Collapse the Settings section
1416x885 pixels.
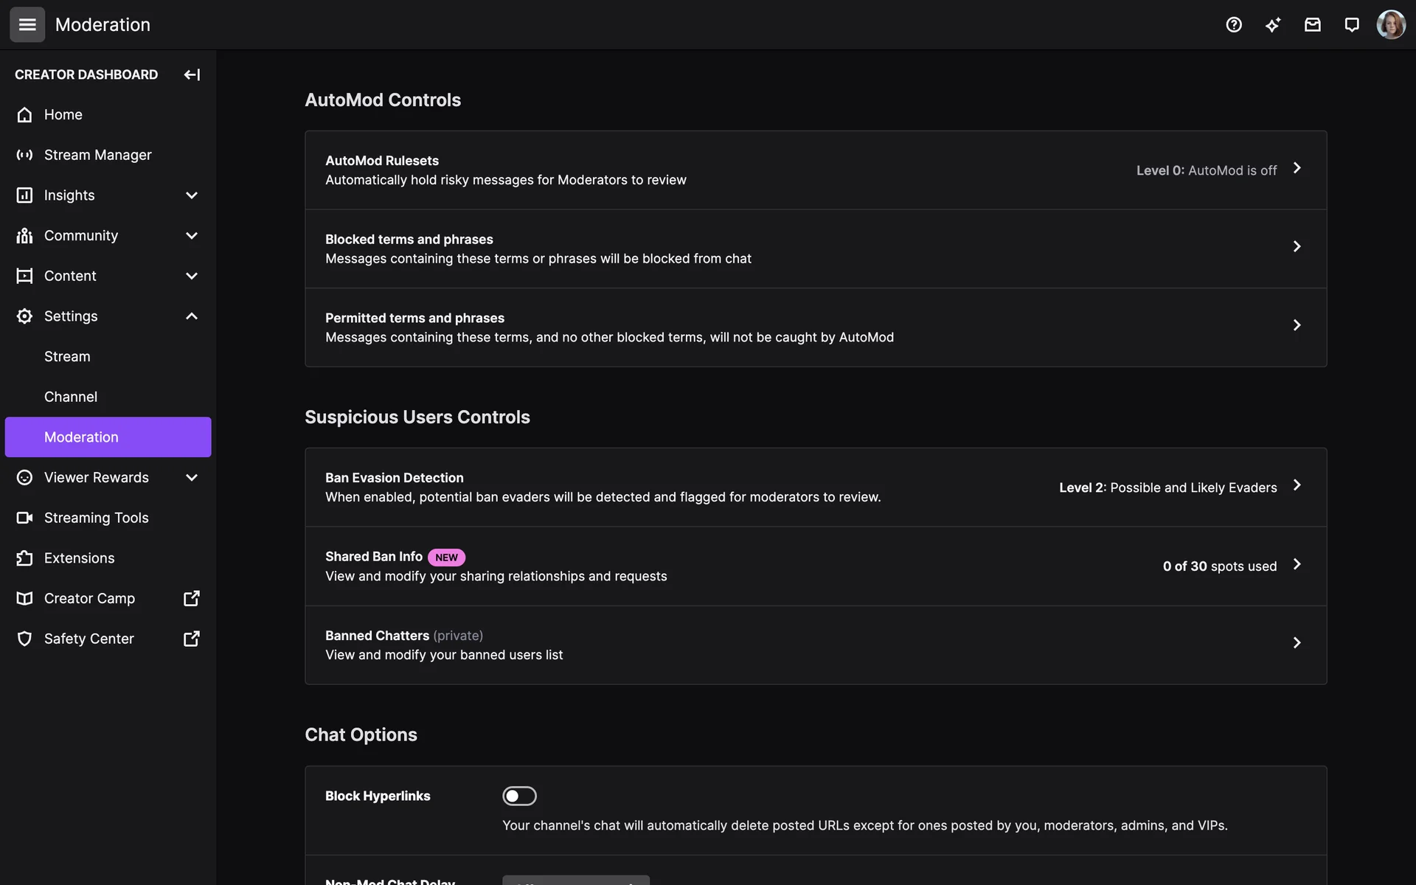[191, 316]
